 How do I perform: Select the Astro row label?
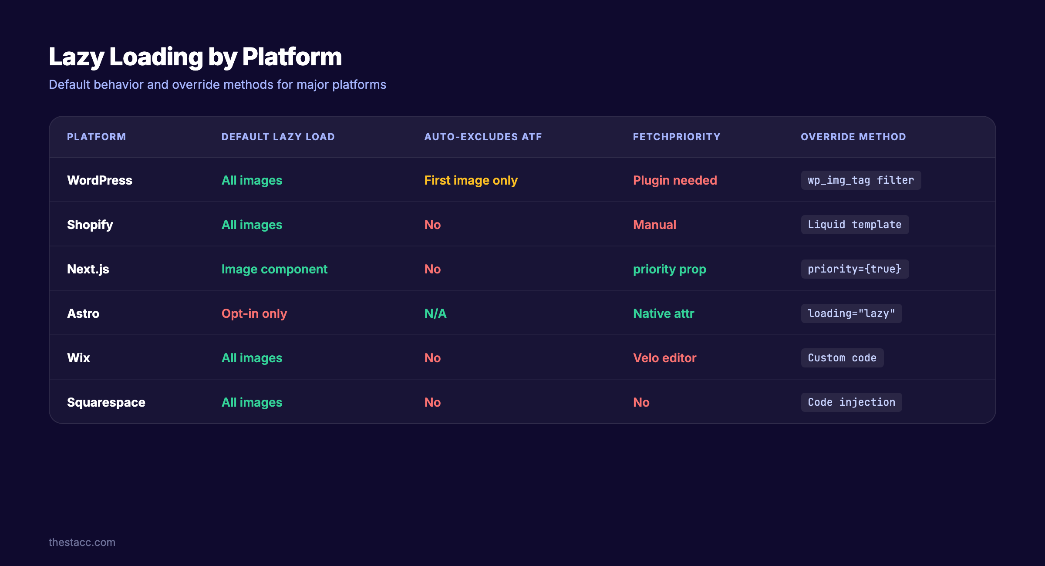point(83,313)
